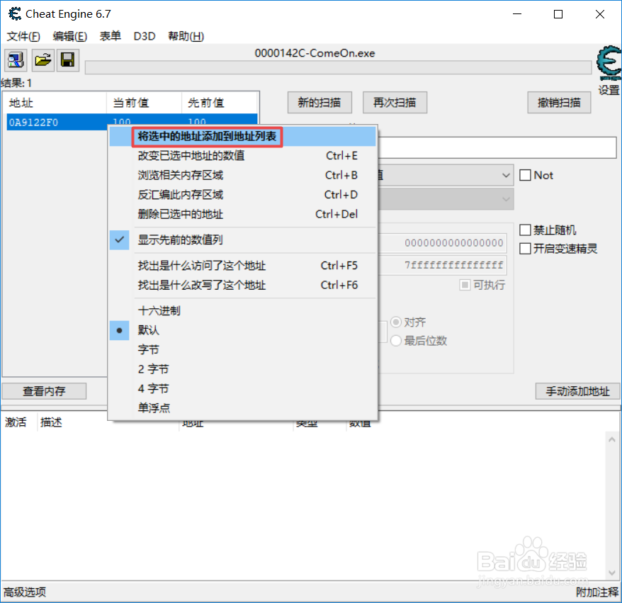Click Cheat Engine title bar app icon
This screenshot has width=622, height=603.
tap(15, 14)
